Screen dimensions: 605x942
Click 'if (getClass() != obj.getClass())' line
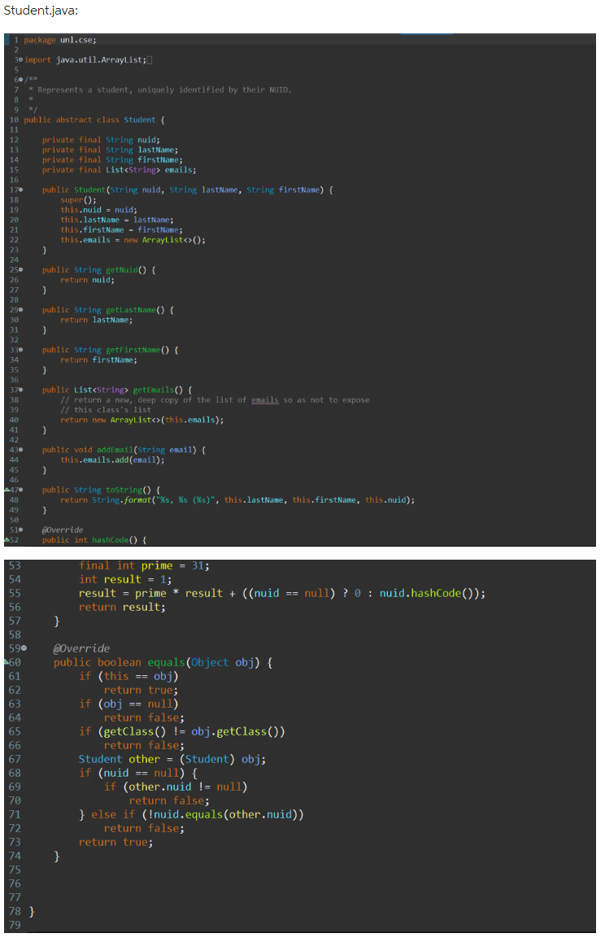182,732
